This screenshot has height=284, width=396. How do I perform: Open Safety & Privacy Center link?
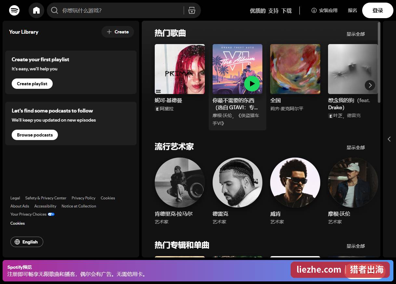46,198
